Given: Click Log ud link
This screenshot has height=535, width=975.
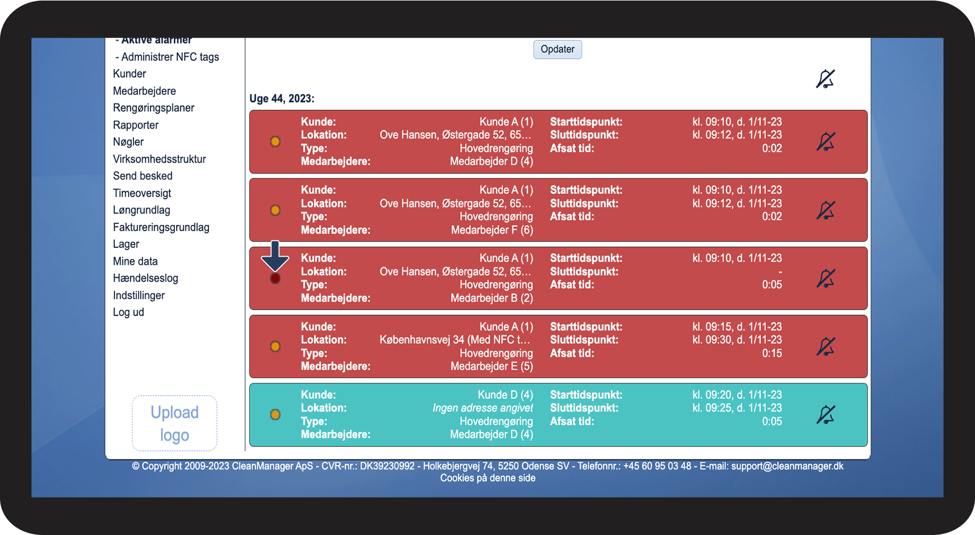Looking at the screenshot, I should [129, 312].
